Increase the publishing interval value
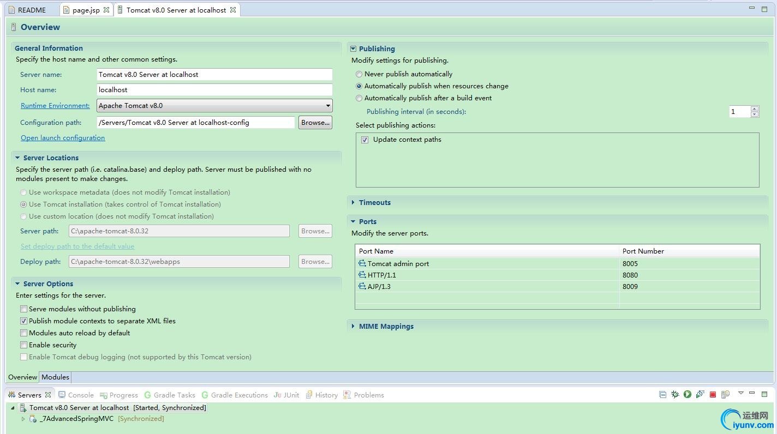 point(755,108)
